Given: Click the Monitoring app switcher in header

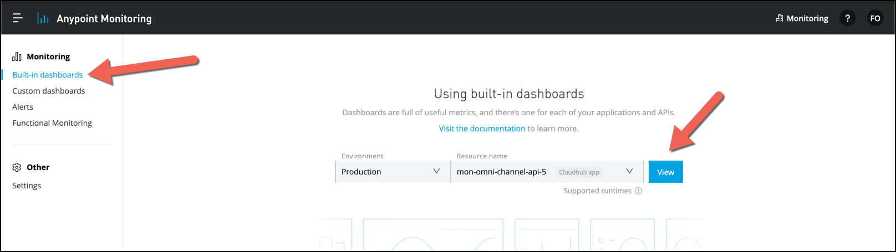Looking at the screenshot, I should click(802, 18).
